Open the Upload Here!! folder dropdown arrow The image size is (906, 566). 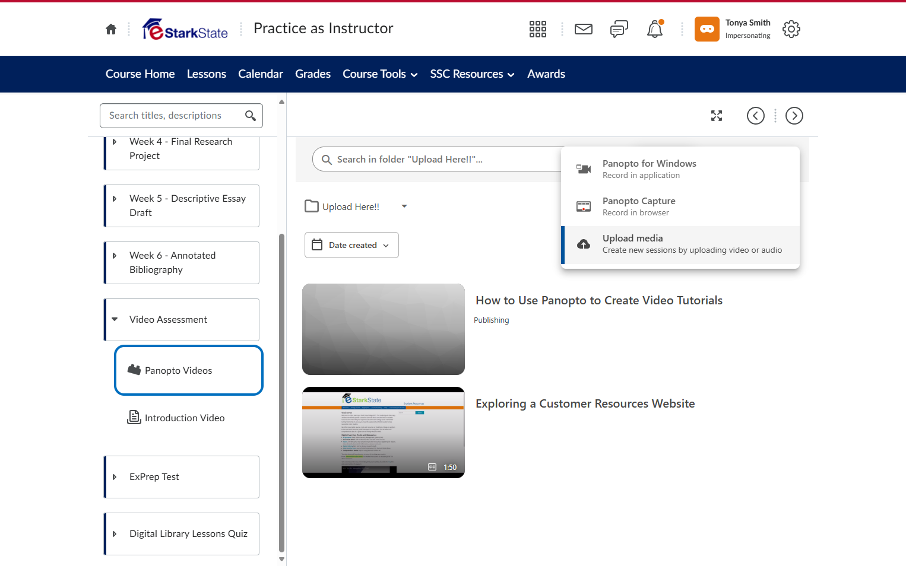pyautogui.click(x=404, y=206)
